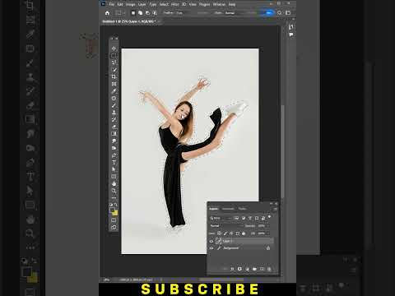Enable the Add to Selection mode
Screen dimensions: 395x296
[x=141, y=13]
